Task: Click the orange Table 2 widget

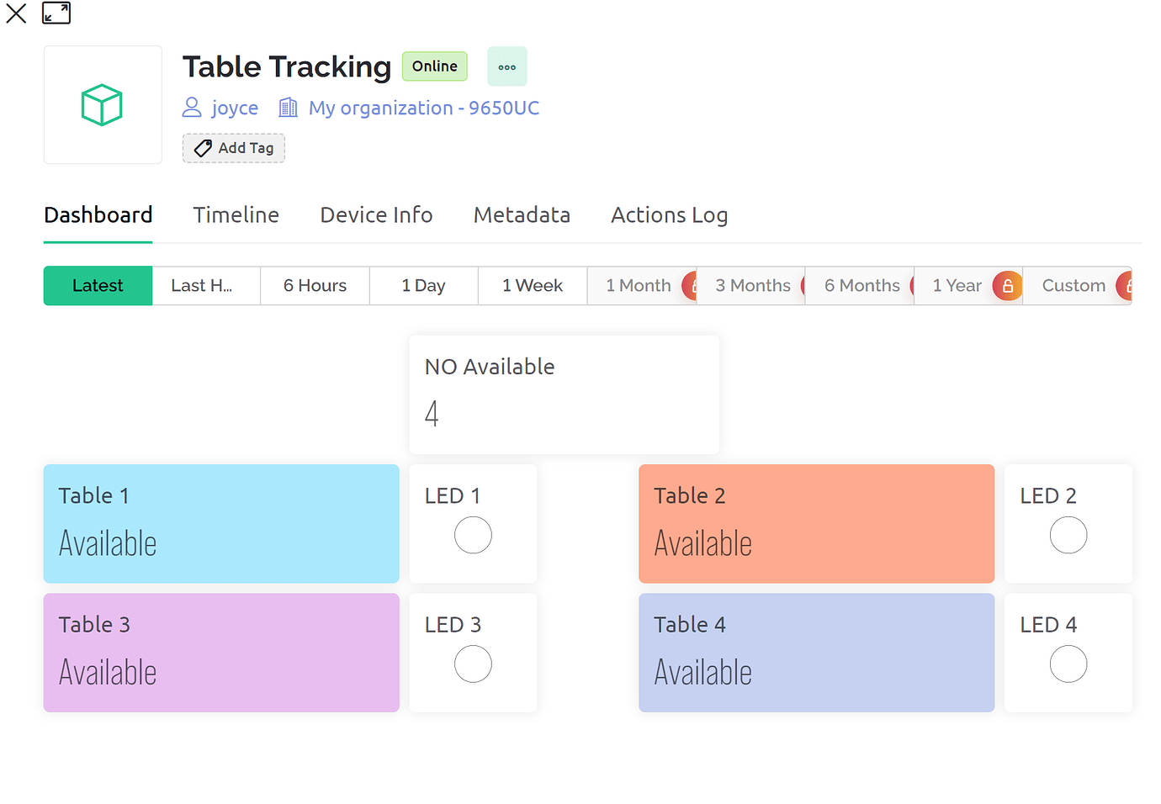Action: coord(816,523)
